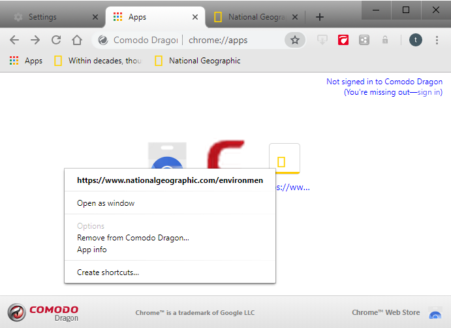Image resolution: width=451 pixels, height=328 pixels.
Task: Close the National Geographic tab
Action: (x=295, y=17)
